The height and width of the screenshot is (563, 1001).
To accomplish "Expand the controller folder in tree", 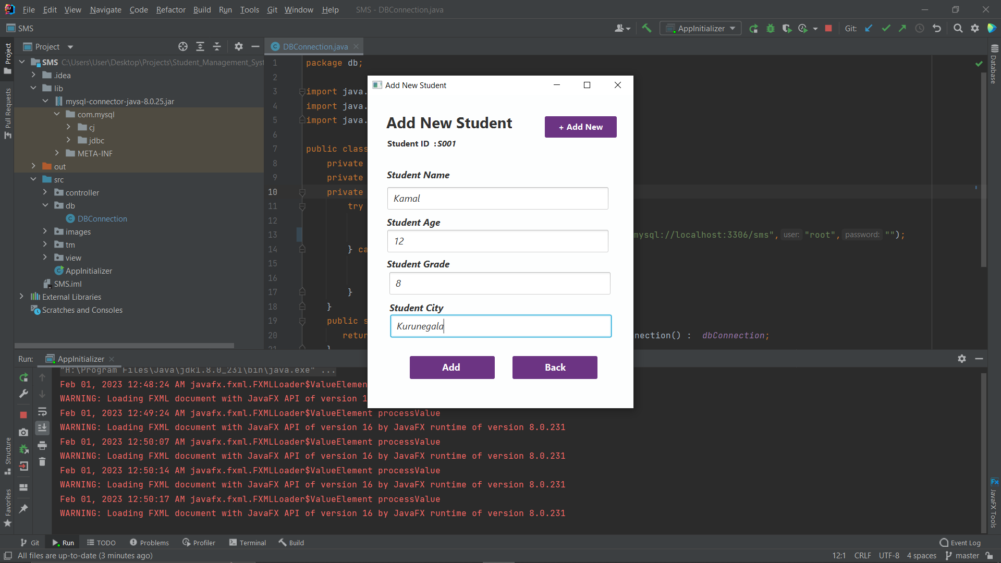I will [x=45, y=192].
